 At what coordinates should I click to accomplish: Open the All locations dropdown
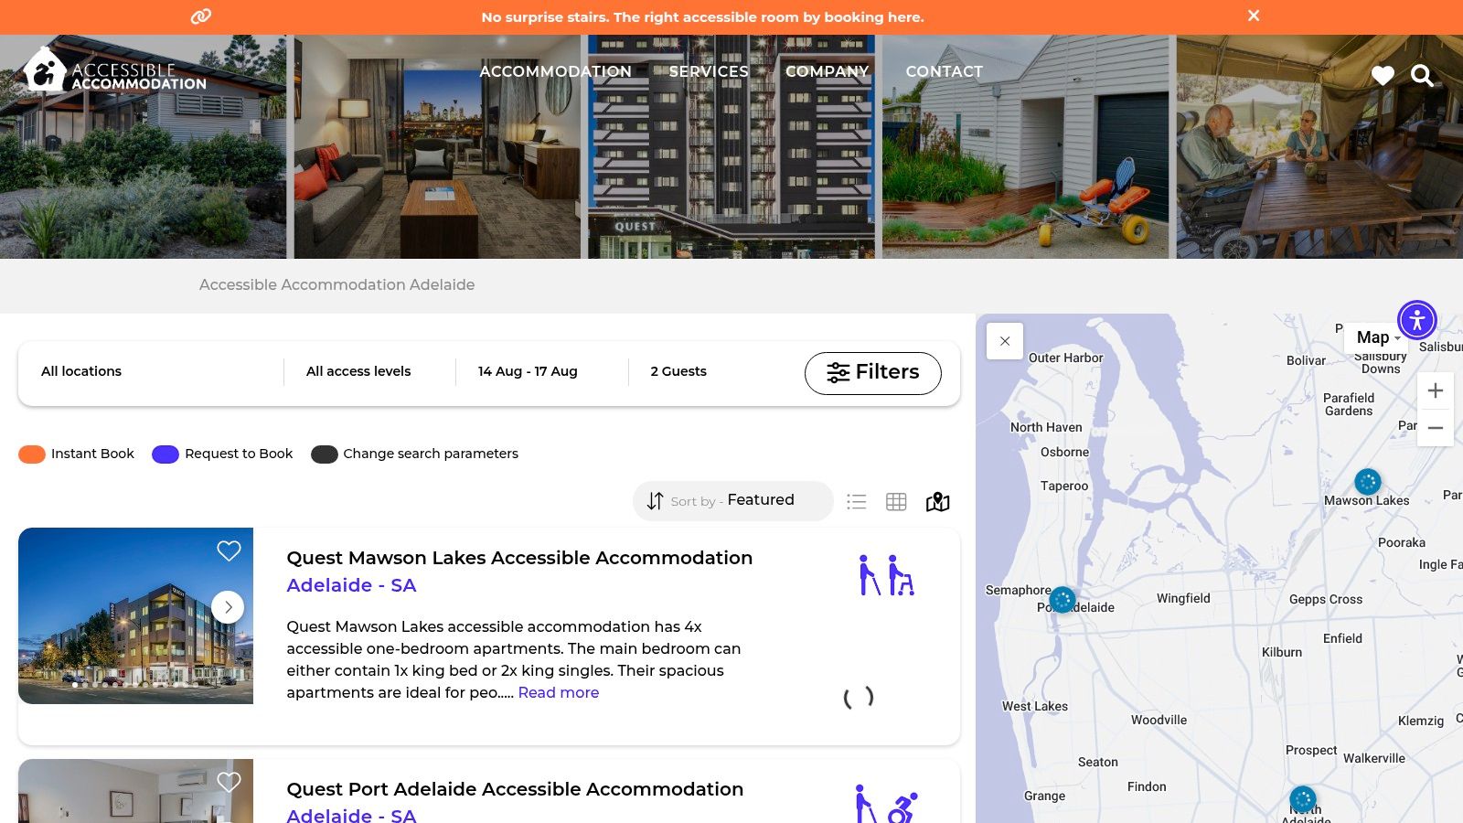point(151,371)
